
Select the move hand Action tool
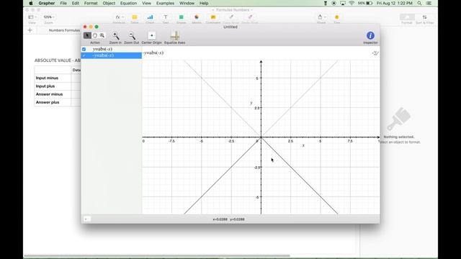coord(95,35)
